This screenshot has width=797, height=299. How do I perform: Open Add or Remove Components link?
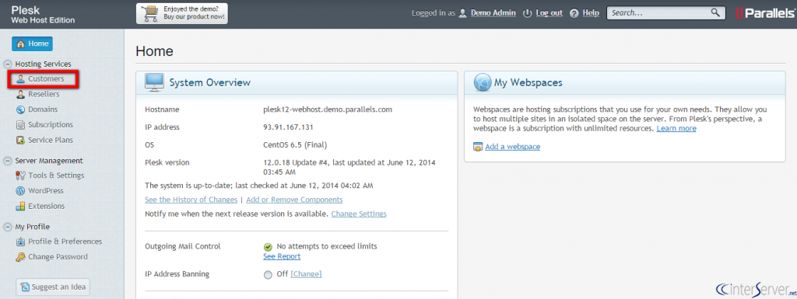[x=294, y=200]
